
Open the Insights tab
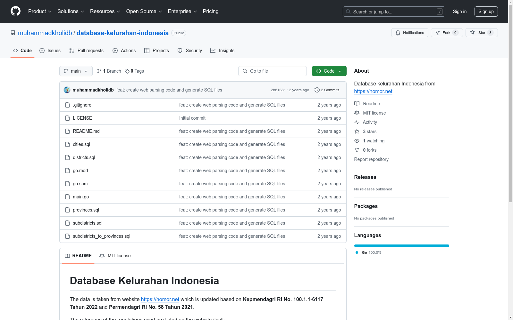(x=222, y=51)
